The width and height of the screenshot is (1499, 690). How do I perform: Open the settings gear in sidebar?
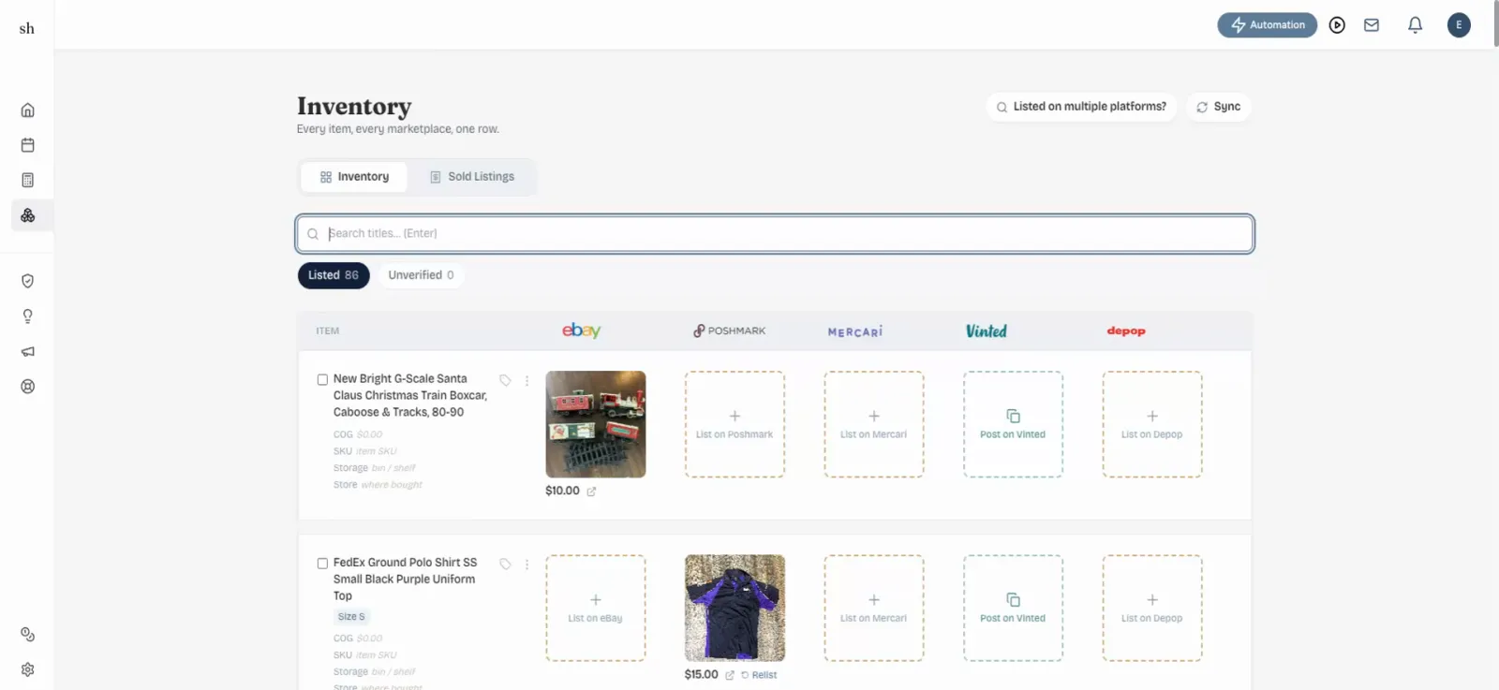coord(28,669)
